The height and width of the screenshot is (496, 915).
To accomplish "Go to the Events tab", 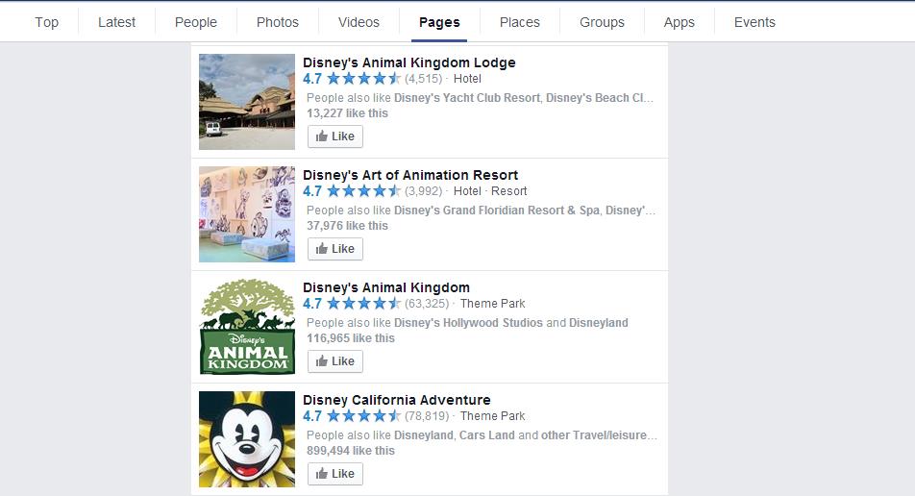I will (755, 22).
